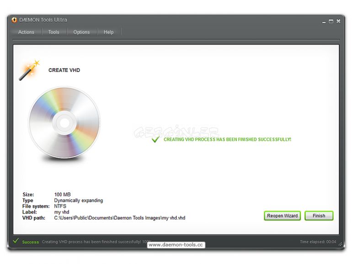Click the green checkmark beside success message
Screen dimensions: 352x264
(x=155, y=139)
